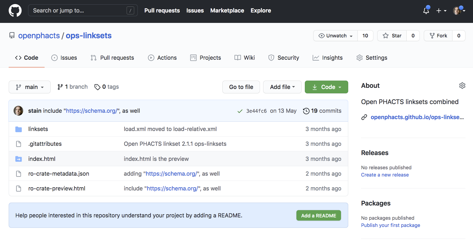Open the Releases heading link
Viewport: 473px width, 240px height.
tap(375, 153)
